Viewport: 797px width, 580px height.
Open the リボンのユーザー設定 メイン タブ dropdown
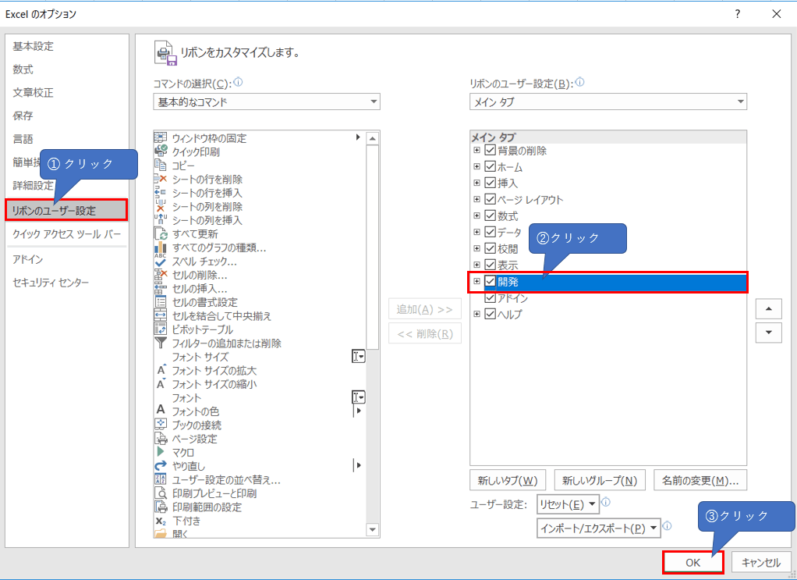click(x=608, y=101)
